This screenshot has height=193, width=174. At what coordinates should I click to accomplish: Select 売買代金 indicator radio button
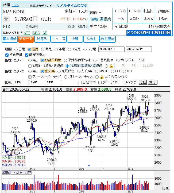[x=59, y=71]
